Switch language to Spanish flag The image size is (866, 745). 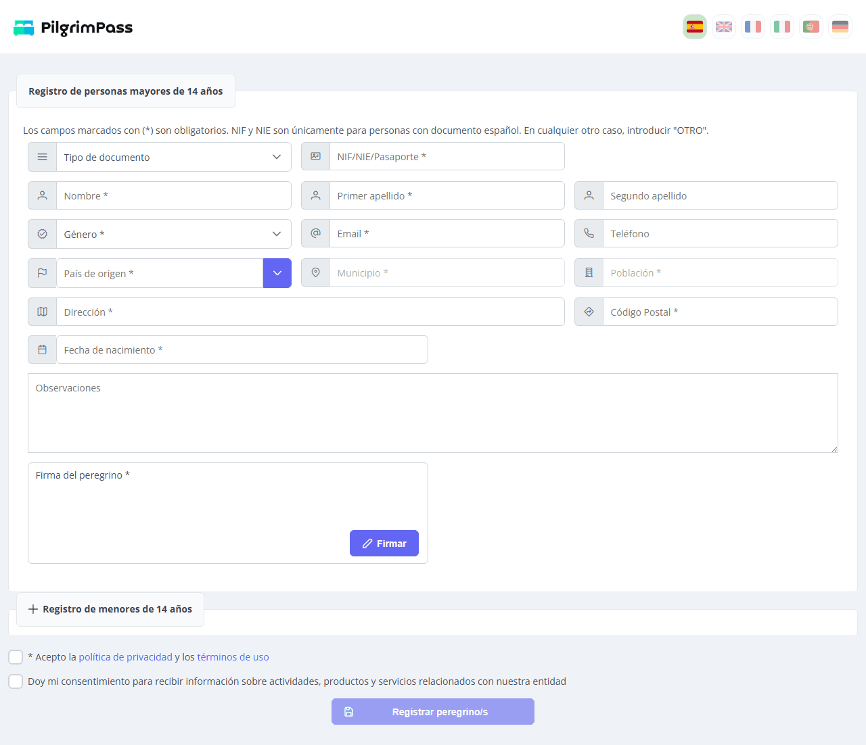pos(695,27)
